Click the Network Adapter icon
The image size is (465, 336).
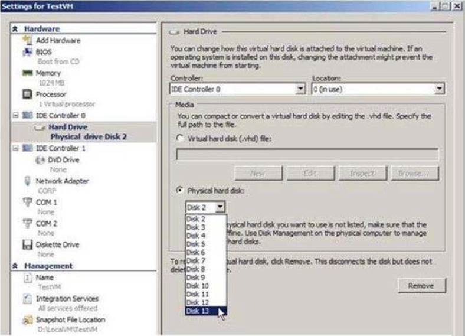(x=27, y=181)
